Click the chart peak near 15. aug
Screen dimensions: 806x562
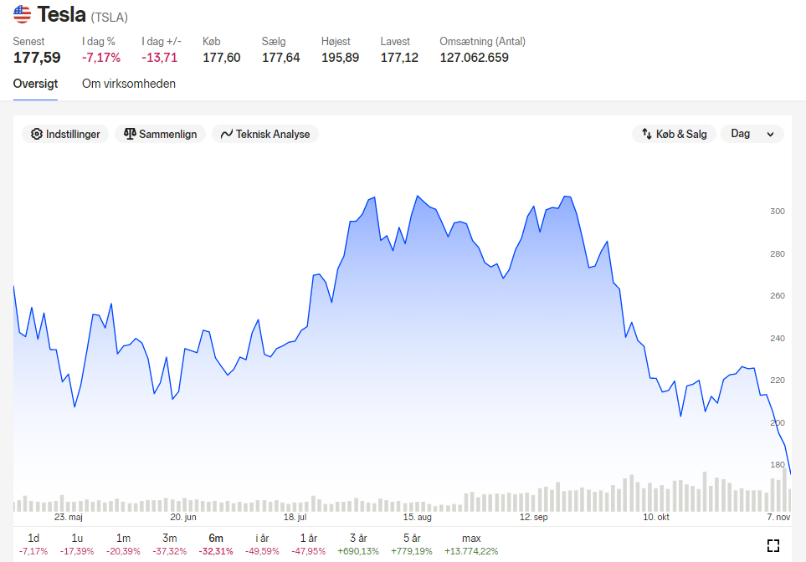tap(418, 196)
